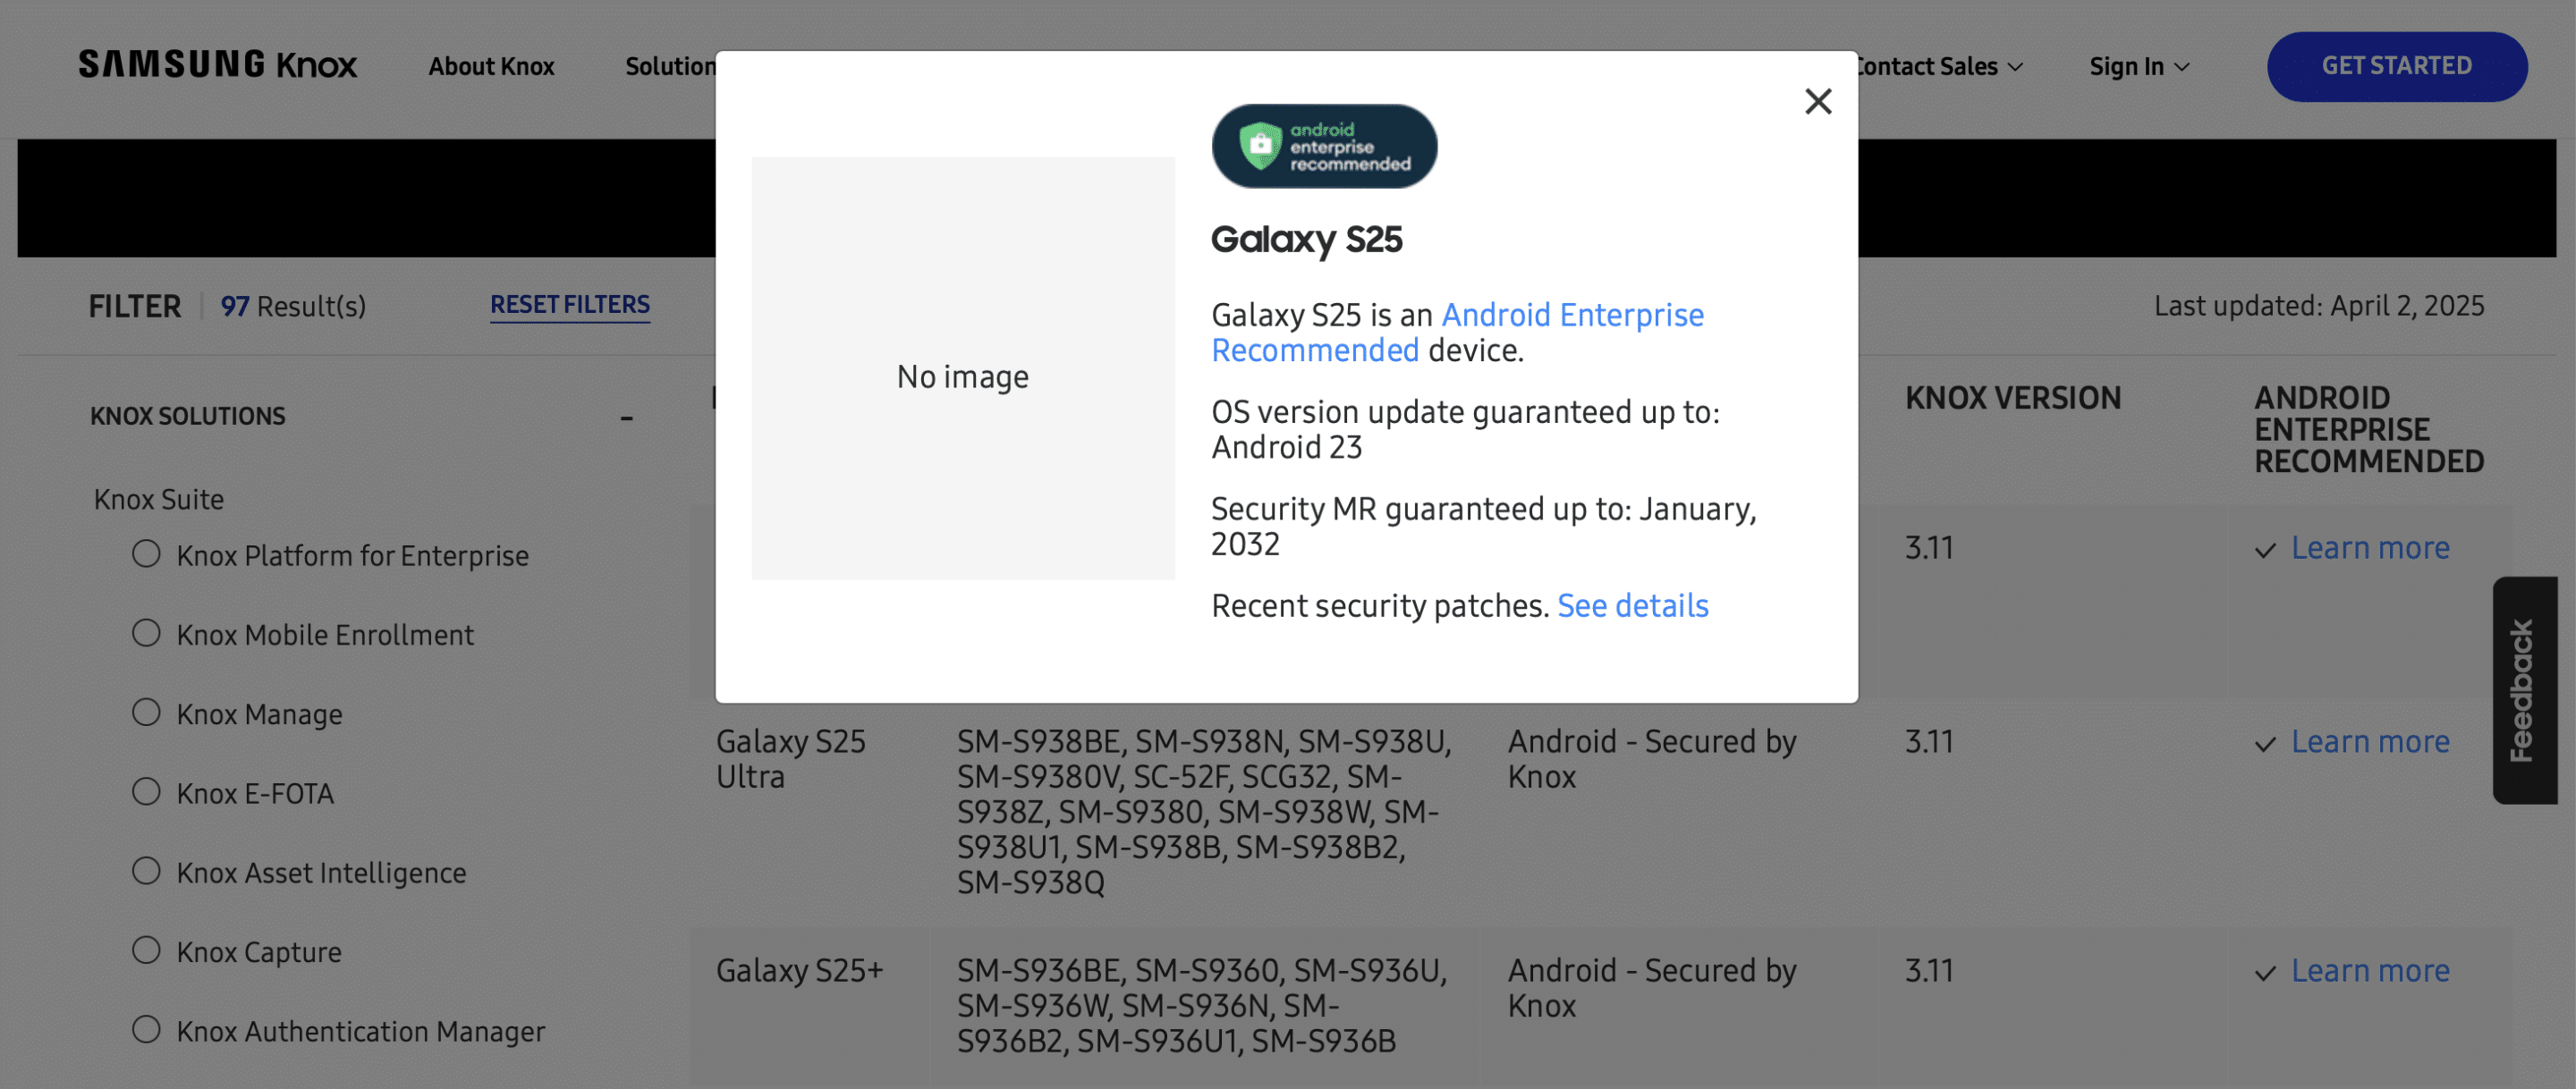Click the checkmark beside Galaxy S25 Ultra Learn more
The image size is (2576, 1089).
pos(2265,743)
